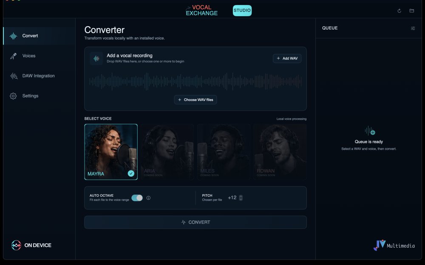This screenshot has height=265, width=425.
Task: Click the Local voice processing label
Action: pos(292,119)
